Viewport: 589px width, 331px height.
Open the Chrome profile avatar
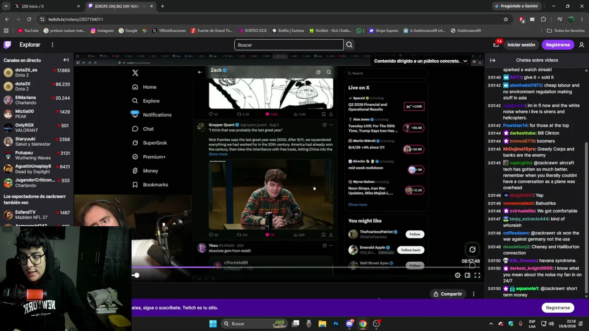571,19
